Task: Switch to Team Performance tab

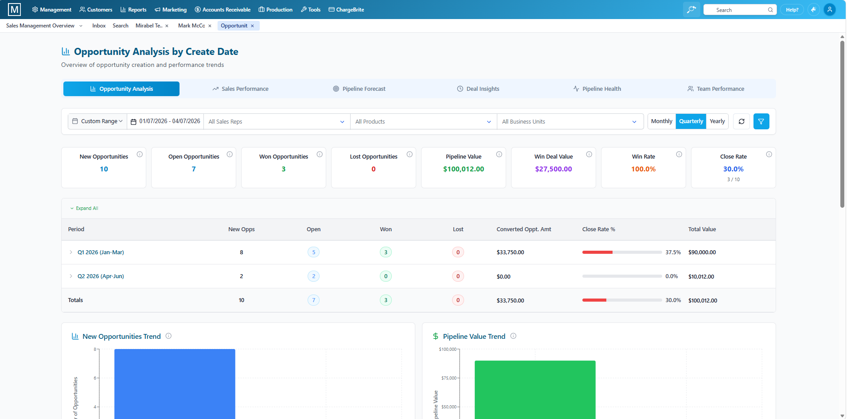Action: click(716, 89)
